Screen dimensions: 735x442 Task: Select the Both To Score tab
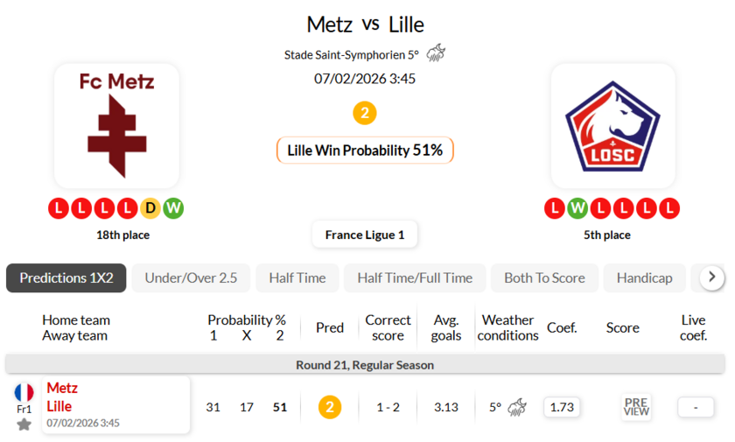544,278
